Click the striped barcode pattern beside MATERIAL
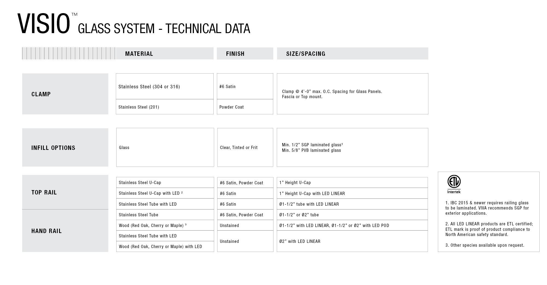Screen dimensions: 547x285 tap(68, 53)
